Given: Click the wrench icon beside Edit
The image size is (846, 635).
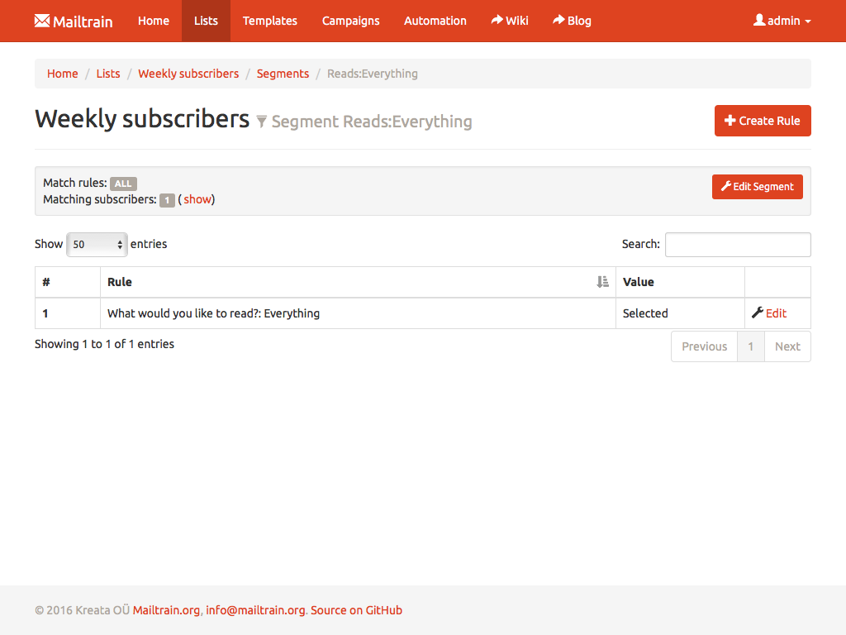Looking at the screenshot, I should [x=757, y=313].
